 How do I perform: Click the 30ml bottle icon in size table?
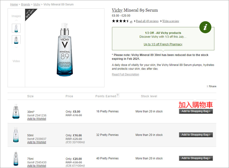16,111
